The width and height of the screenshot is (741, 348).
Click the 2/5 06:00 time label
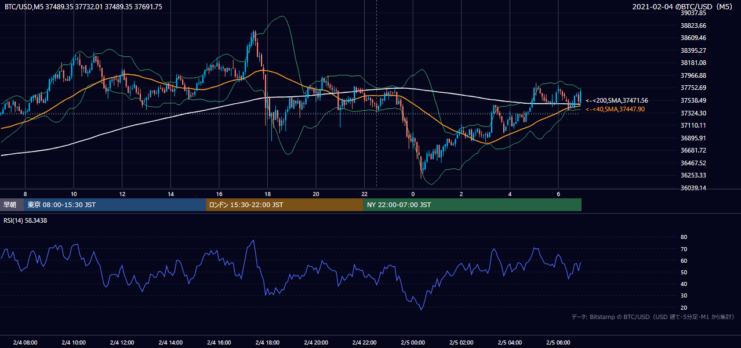click(x=558, y=342)
